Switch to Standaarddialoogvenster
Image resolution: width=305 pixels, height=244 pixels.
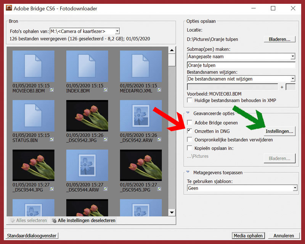tap(32, 236)
